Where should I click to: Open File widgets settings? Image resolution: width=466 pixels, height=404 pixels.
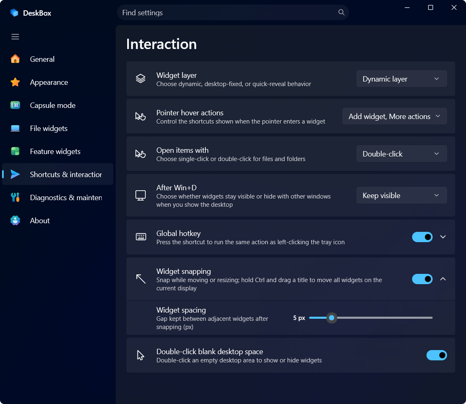(58, 128)
